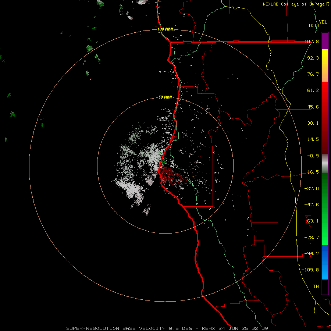Click the purple segment of the color bar

(325, 41)
